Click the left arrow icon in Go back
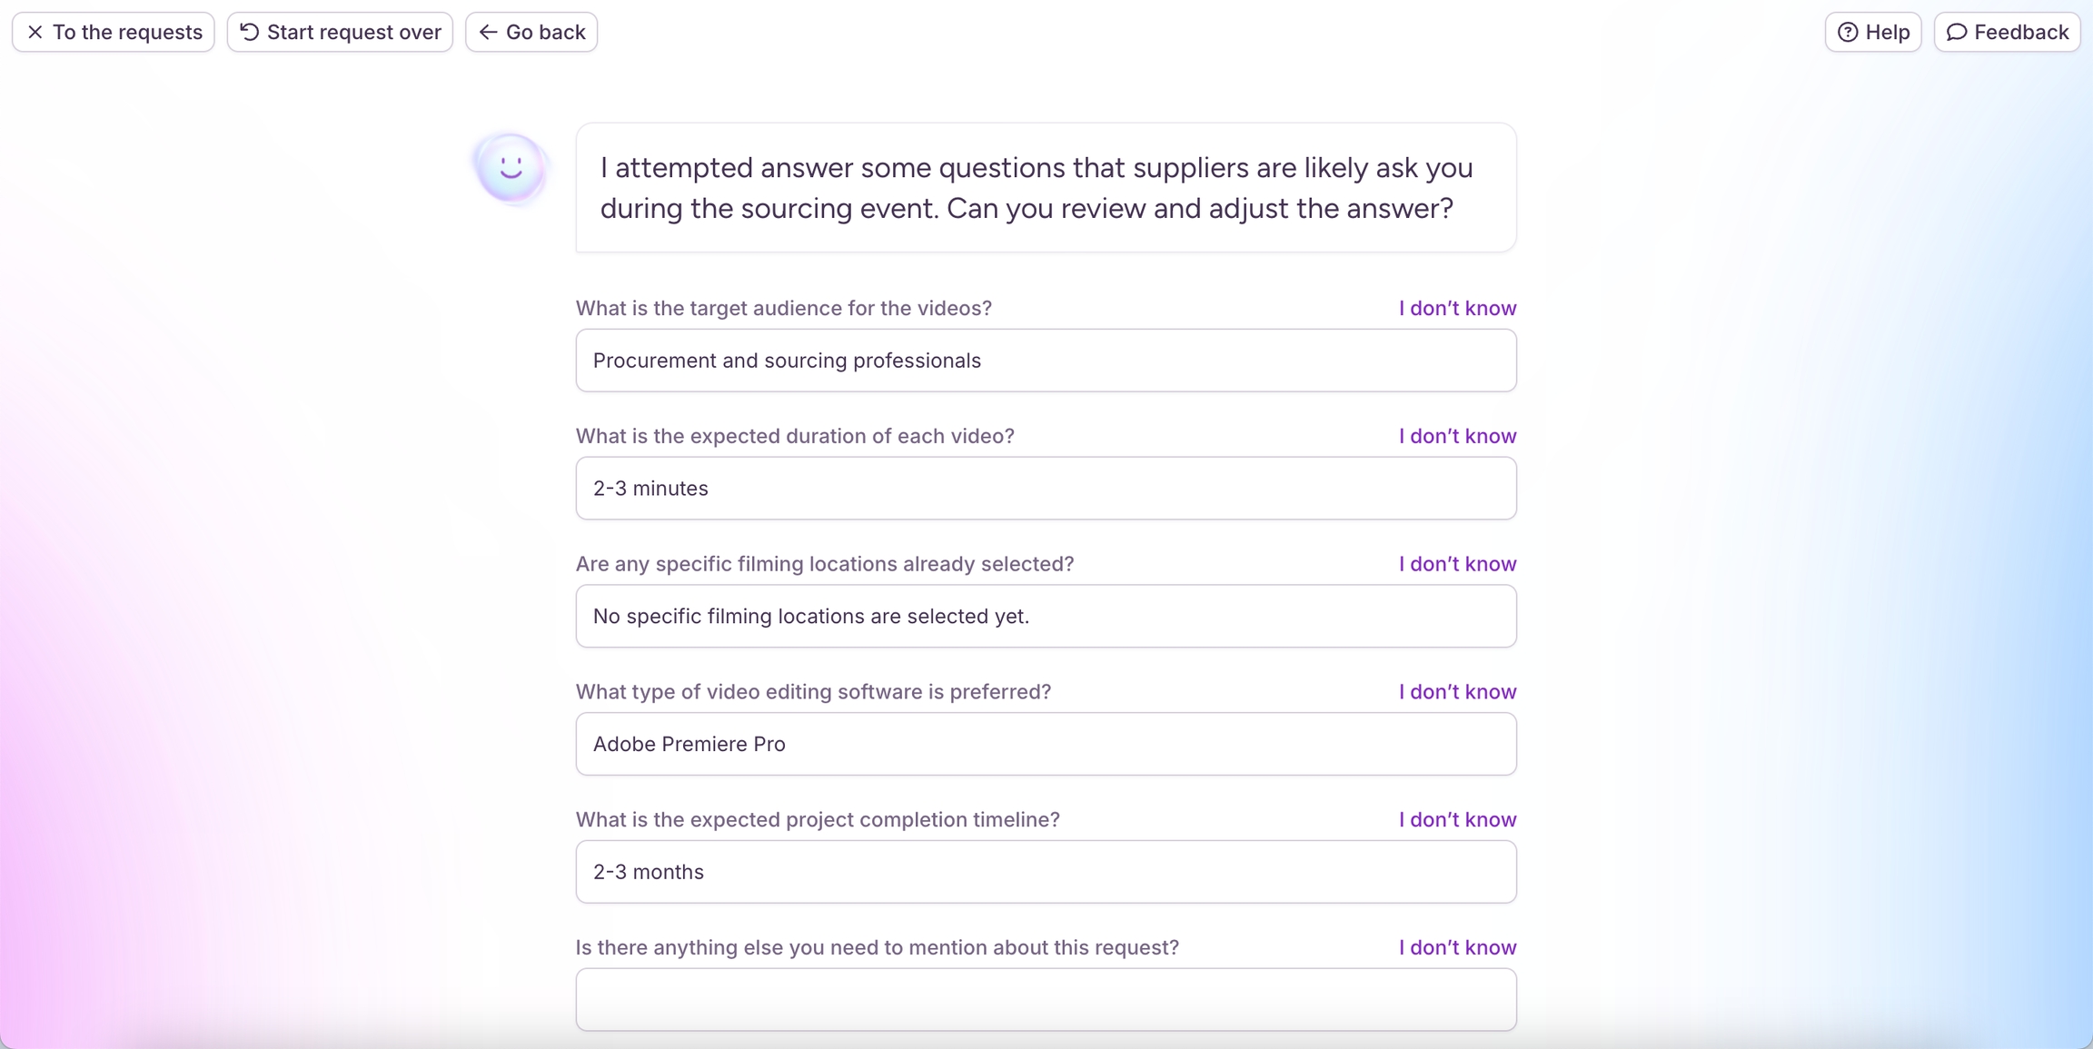 489,33
